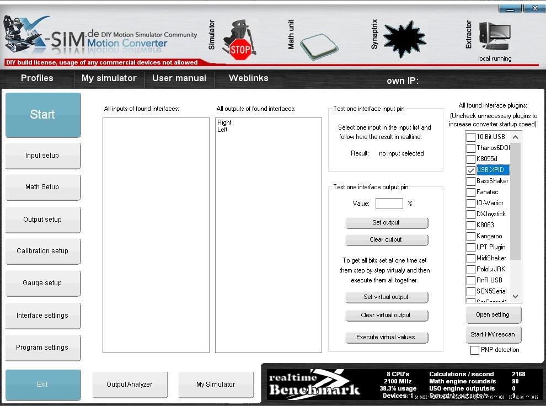
Task: Click Set virtual output button
Action: click(x=387, y=297)
